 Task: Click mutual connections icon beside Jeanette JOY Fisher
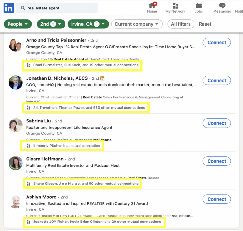pos(28,222)
